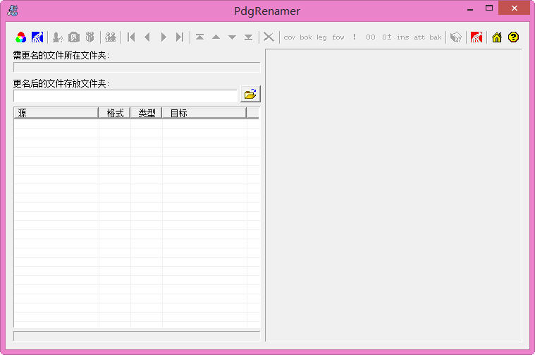Move item to bottom with barred down arrow

pyautogui.click(x=248, y=37)
